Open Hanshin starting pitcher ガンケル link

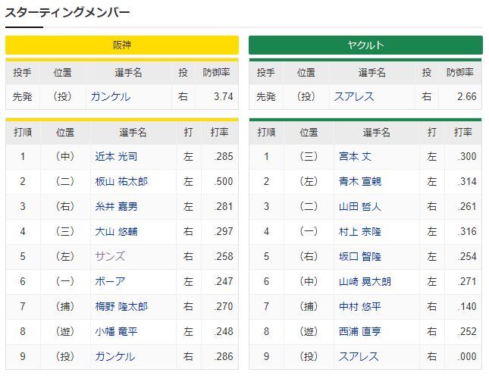pos(110,97)
